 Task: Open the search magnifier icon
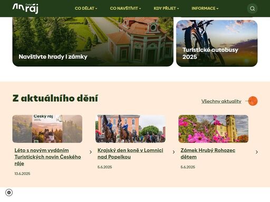point(252,8)
